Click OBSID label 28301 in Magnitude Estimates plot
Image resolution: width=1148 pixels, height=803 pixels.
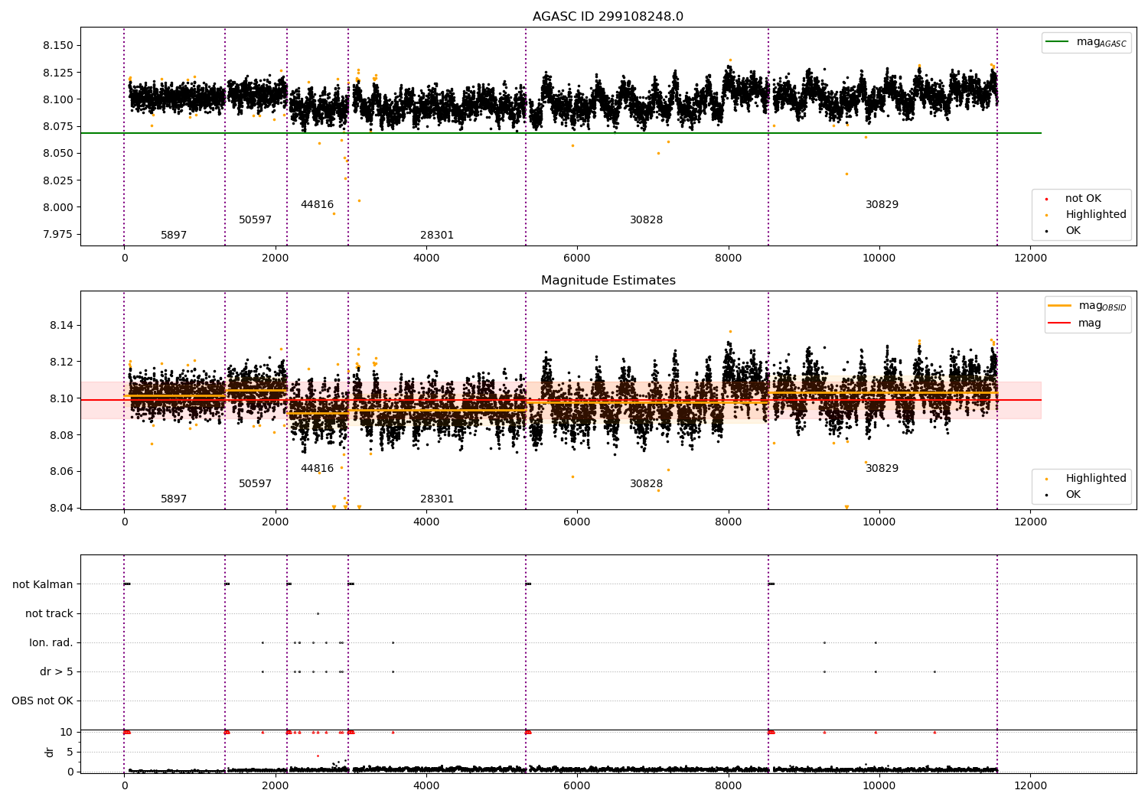coord(437,499)
